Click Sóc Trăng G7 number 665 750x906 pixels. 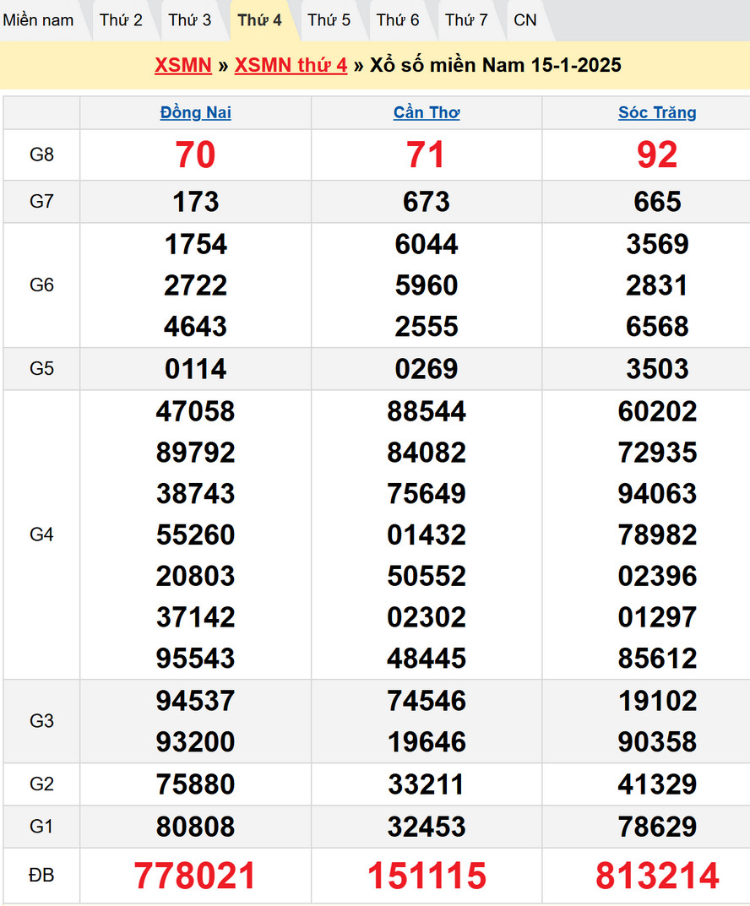pyautogui.click(x=657, y=202)
